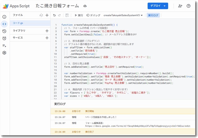
Task: Click the cloud saved status icon
Action: click(x=85, y=6)
